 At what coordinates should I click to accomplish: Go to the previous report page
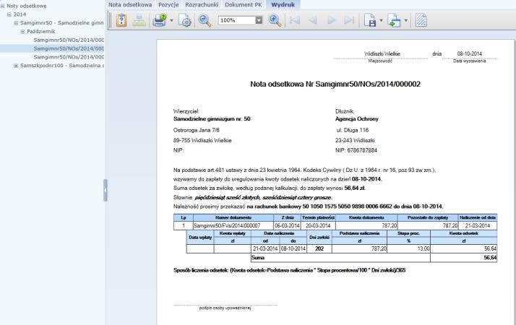click(313, 20)
